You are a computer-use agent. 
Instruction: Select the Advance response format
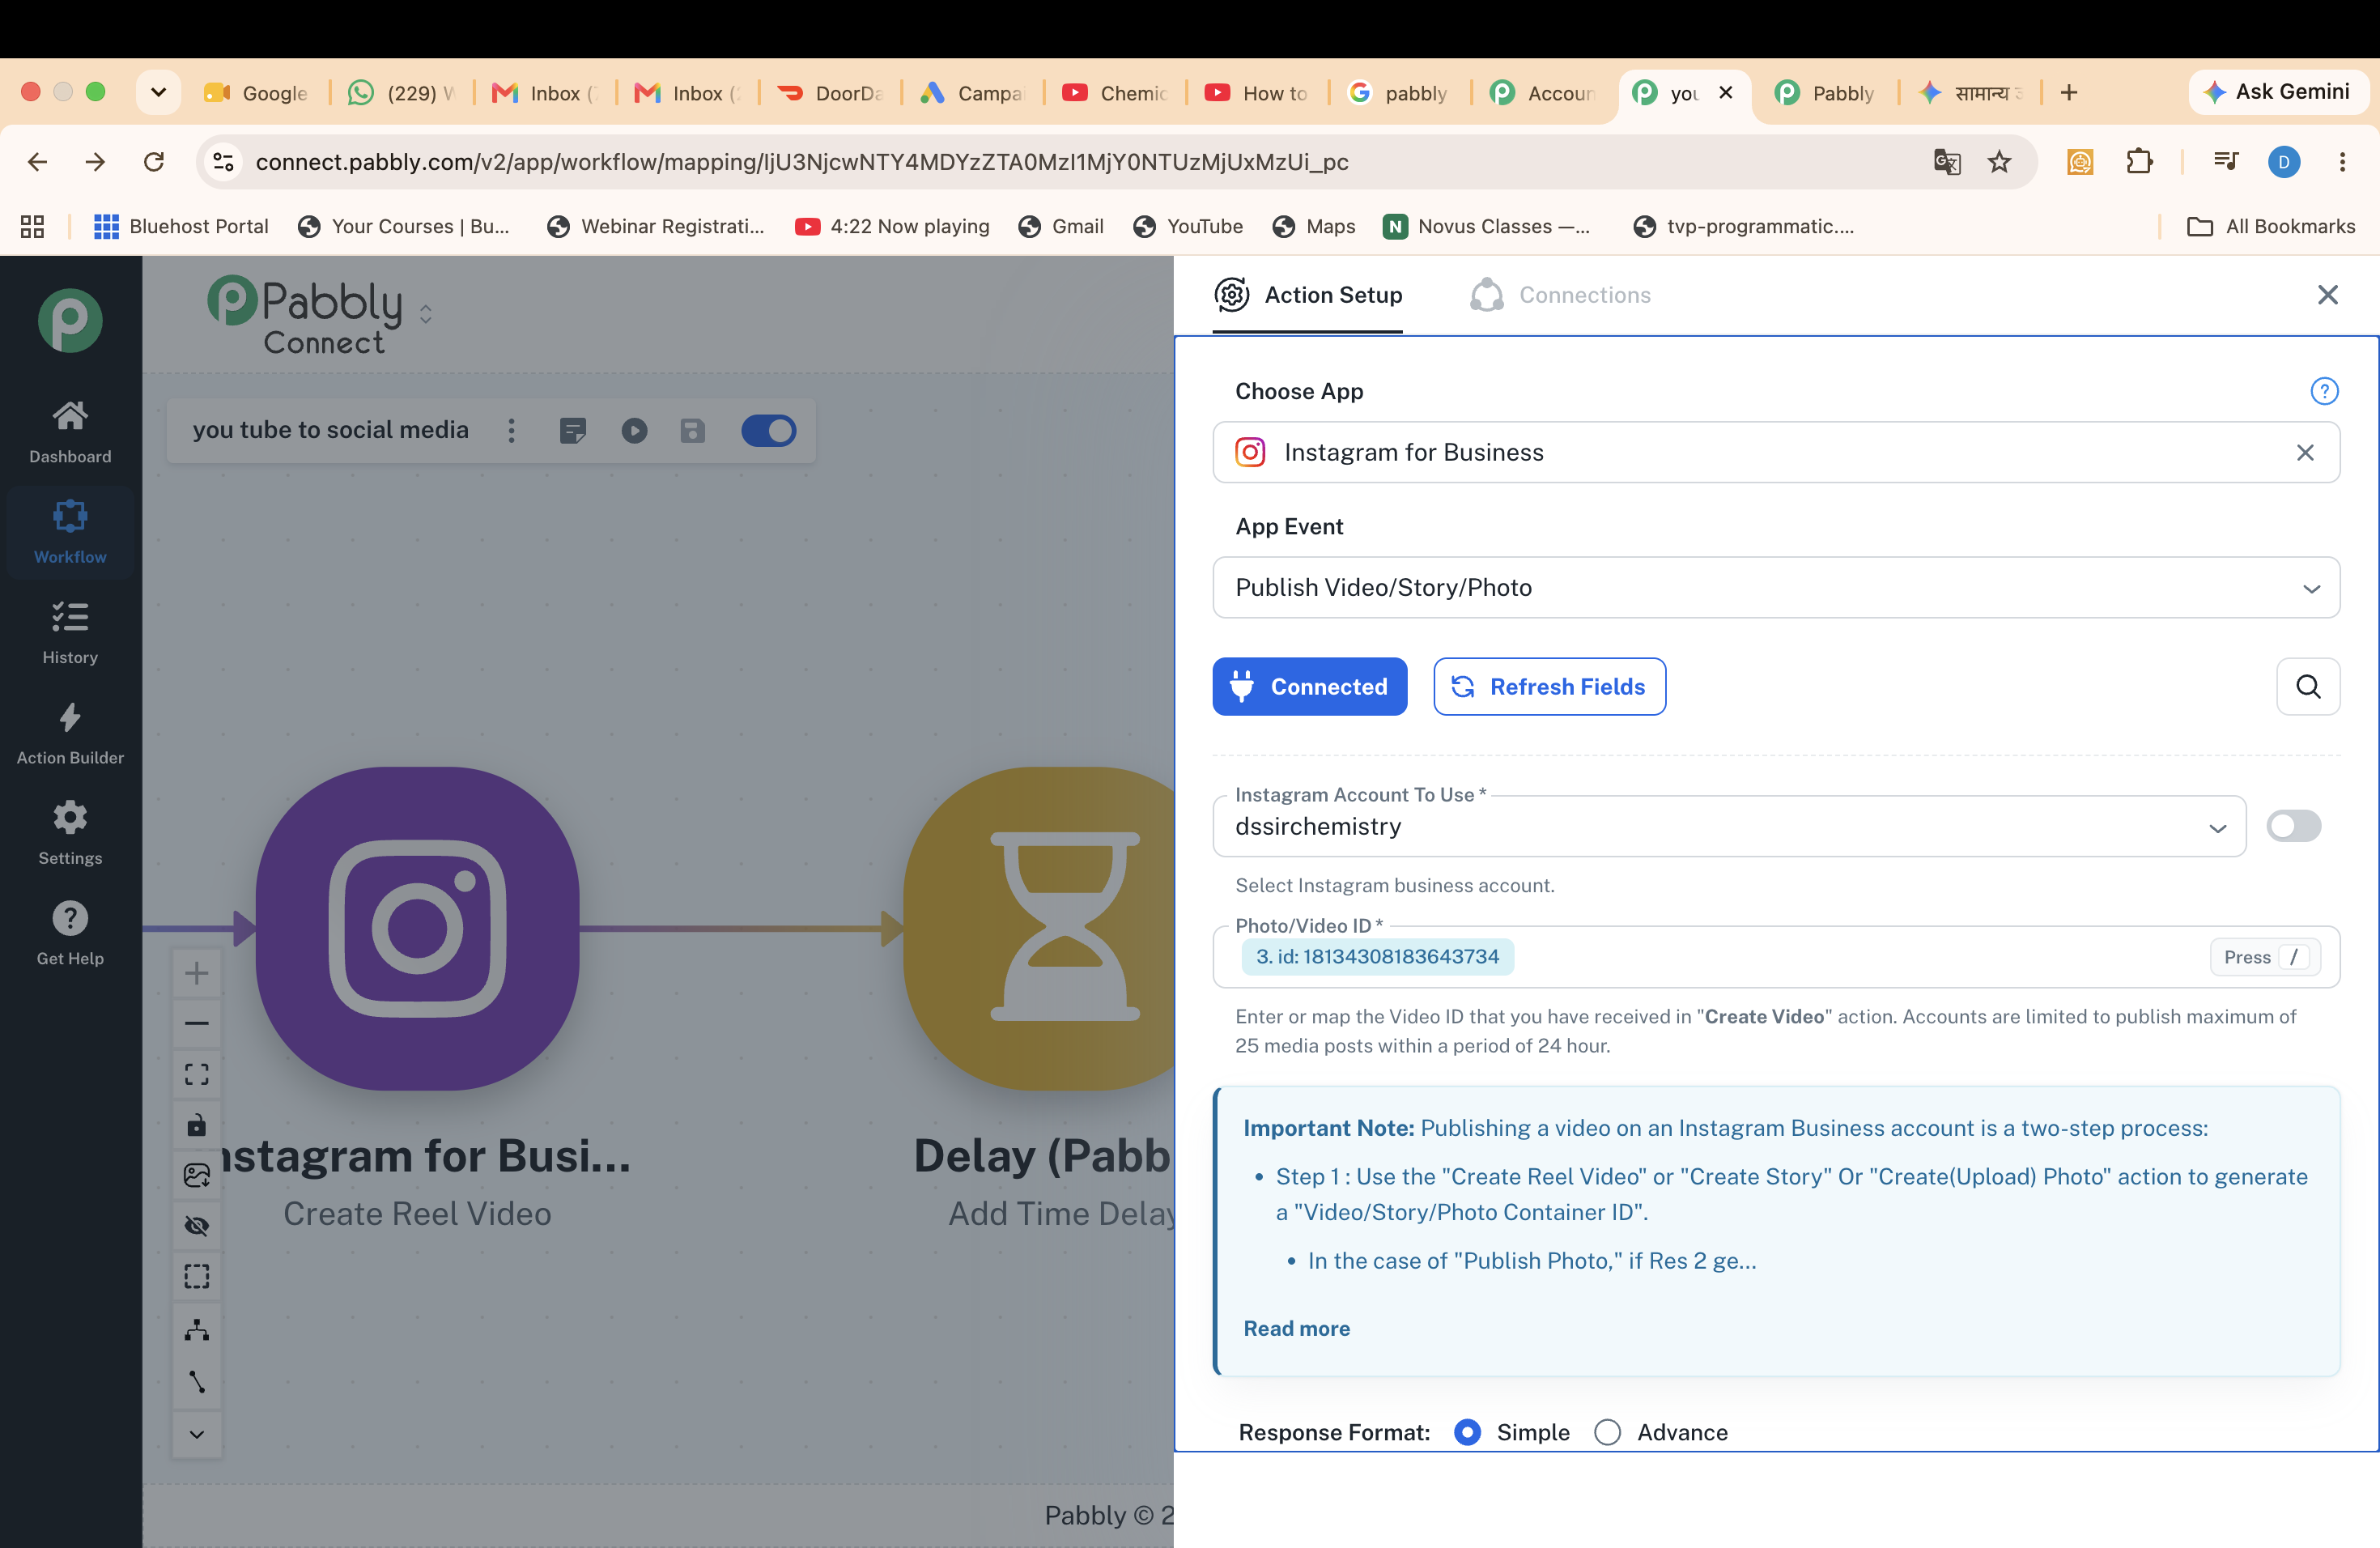tap(1607, 1432)
